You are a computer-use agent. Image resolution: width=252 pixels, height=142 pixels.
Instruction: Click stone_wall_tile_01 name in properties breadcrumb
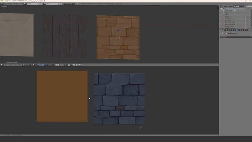pos(233,33)
